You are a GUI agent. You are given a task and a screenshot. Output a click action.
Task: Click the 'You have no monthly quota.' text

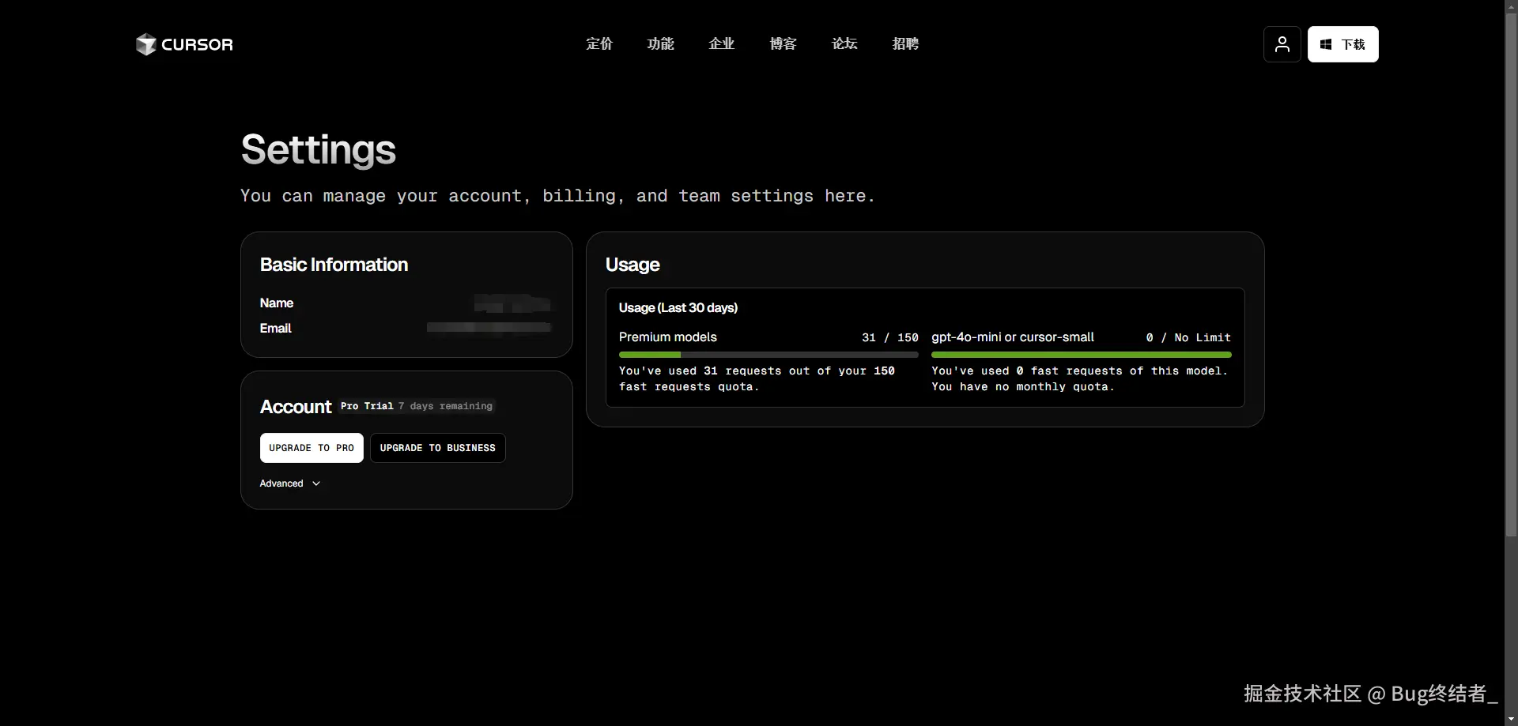tap(1023, 387)
